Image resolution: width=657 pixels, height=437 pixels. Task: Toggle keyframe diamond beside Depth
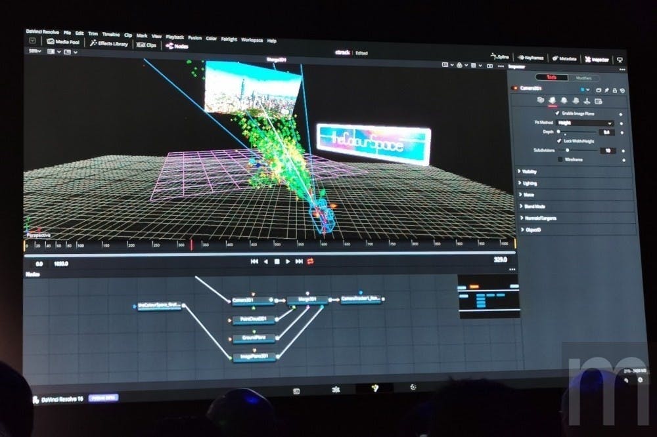[622, 133]
